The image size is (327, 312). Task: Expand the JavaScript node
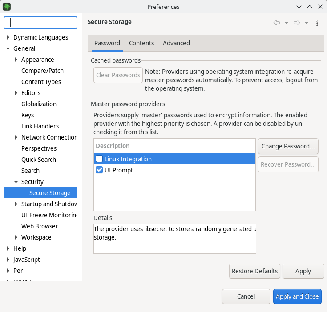point(8,260)
